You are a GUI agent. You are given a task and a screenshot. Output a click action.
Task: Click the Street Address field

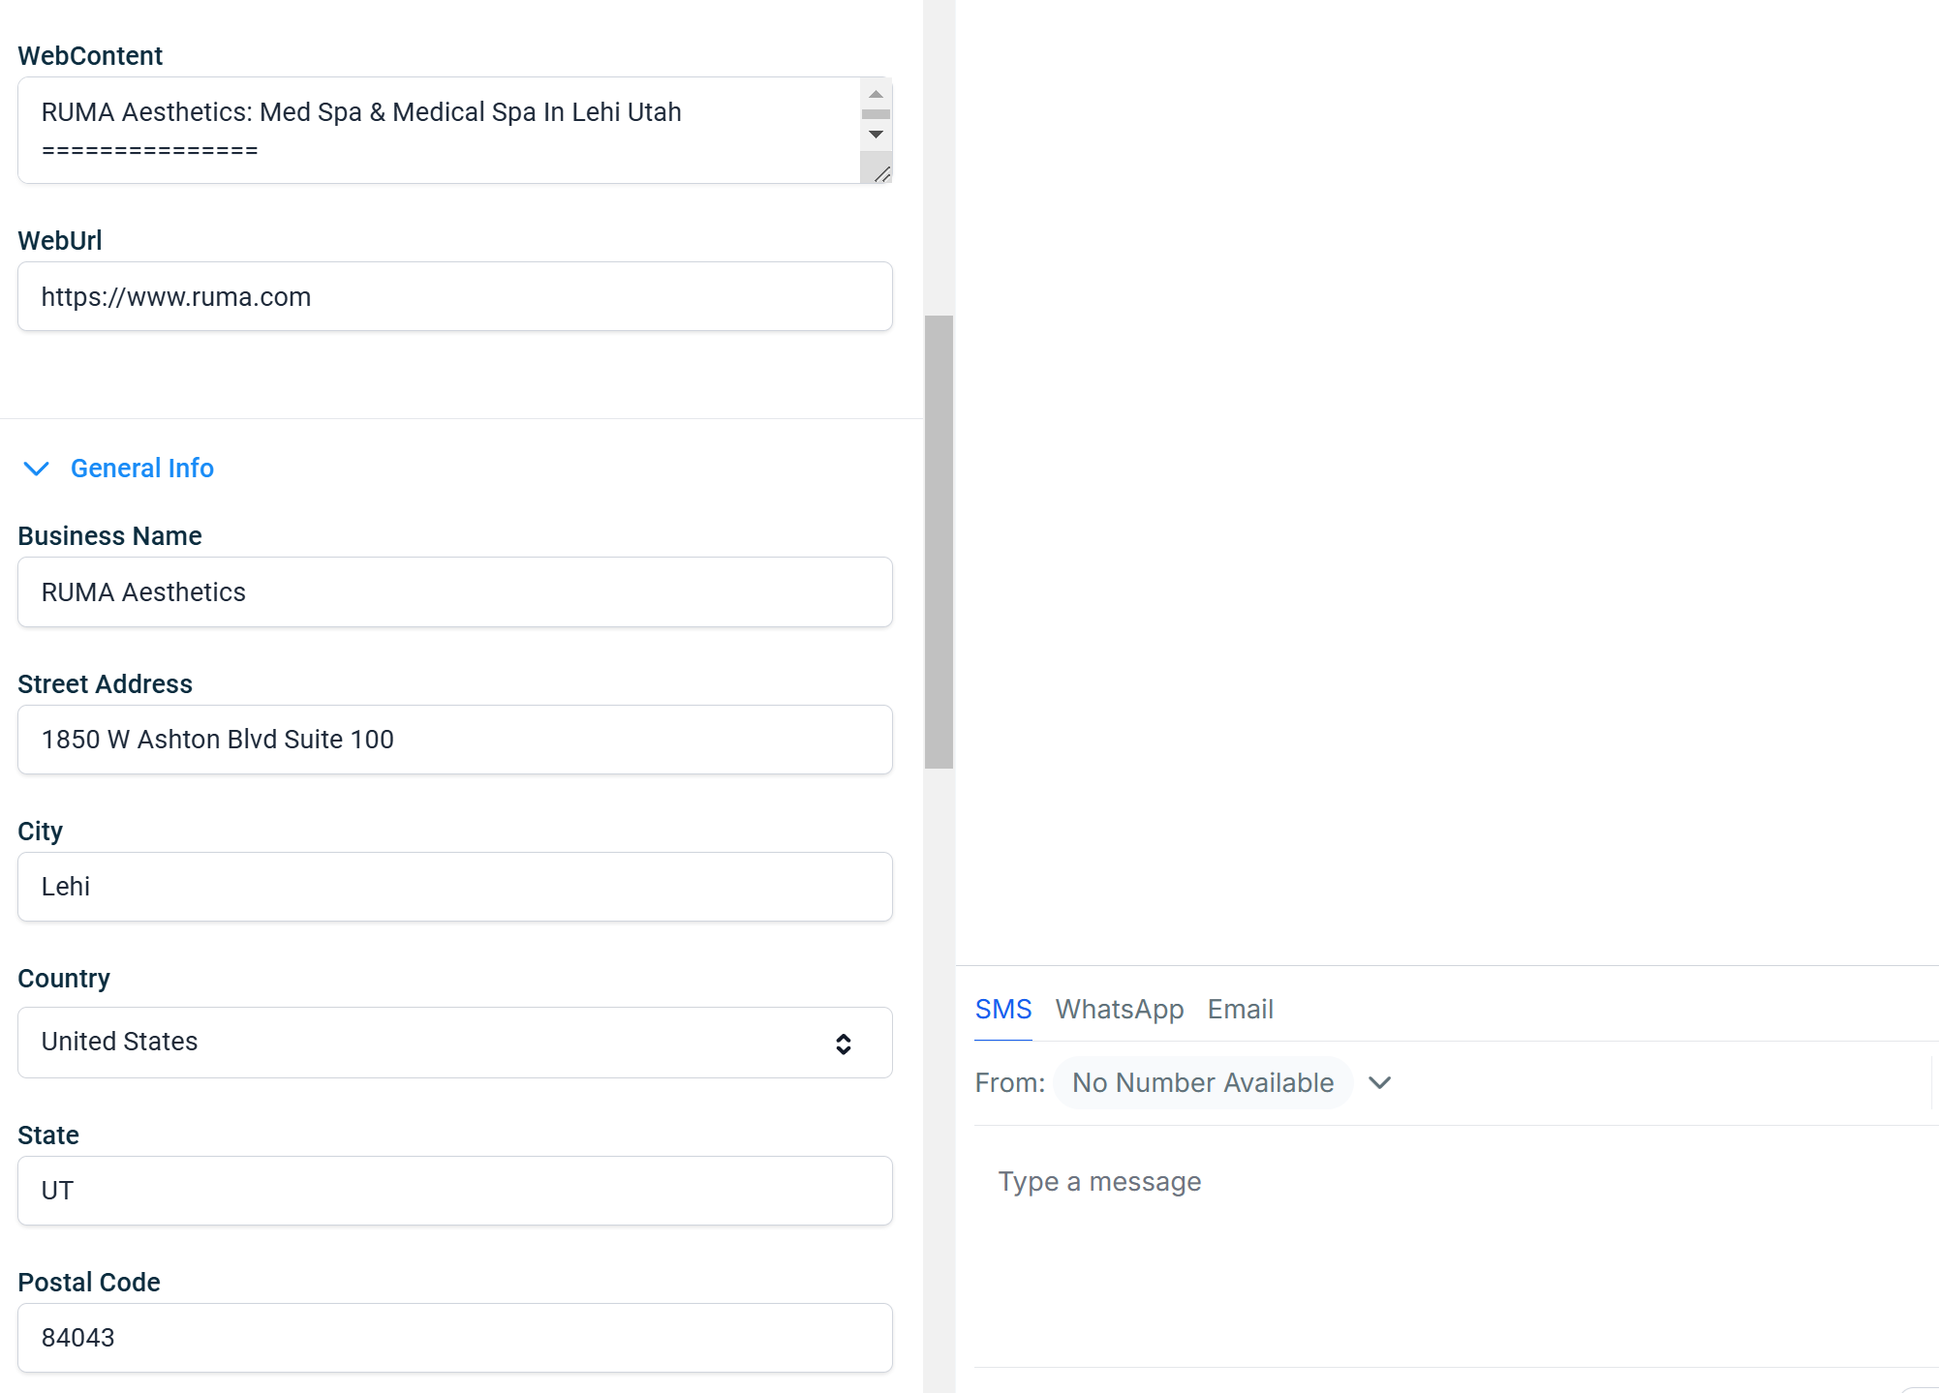pyautogui.click(x=455, y=740)
